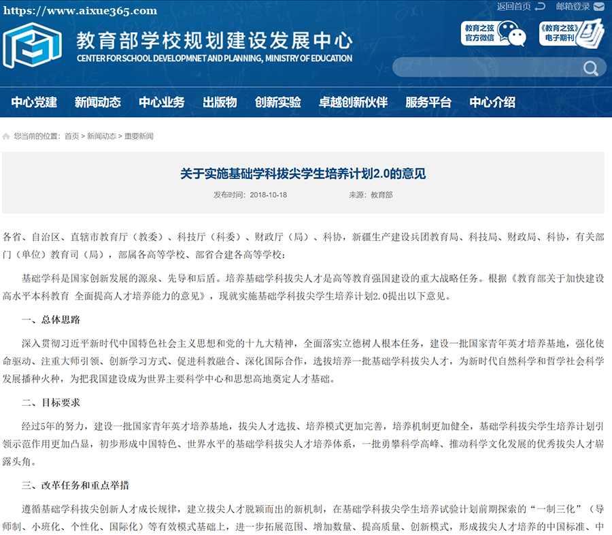Viewport: 612px width, 535px height.
Task: Click the return arrow icon beside 返回首页
Action: [540, 6]
